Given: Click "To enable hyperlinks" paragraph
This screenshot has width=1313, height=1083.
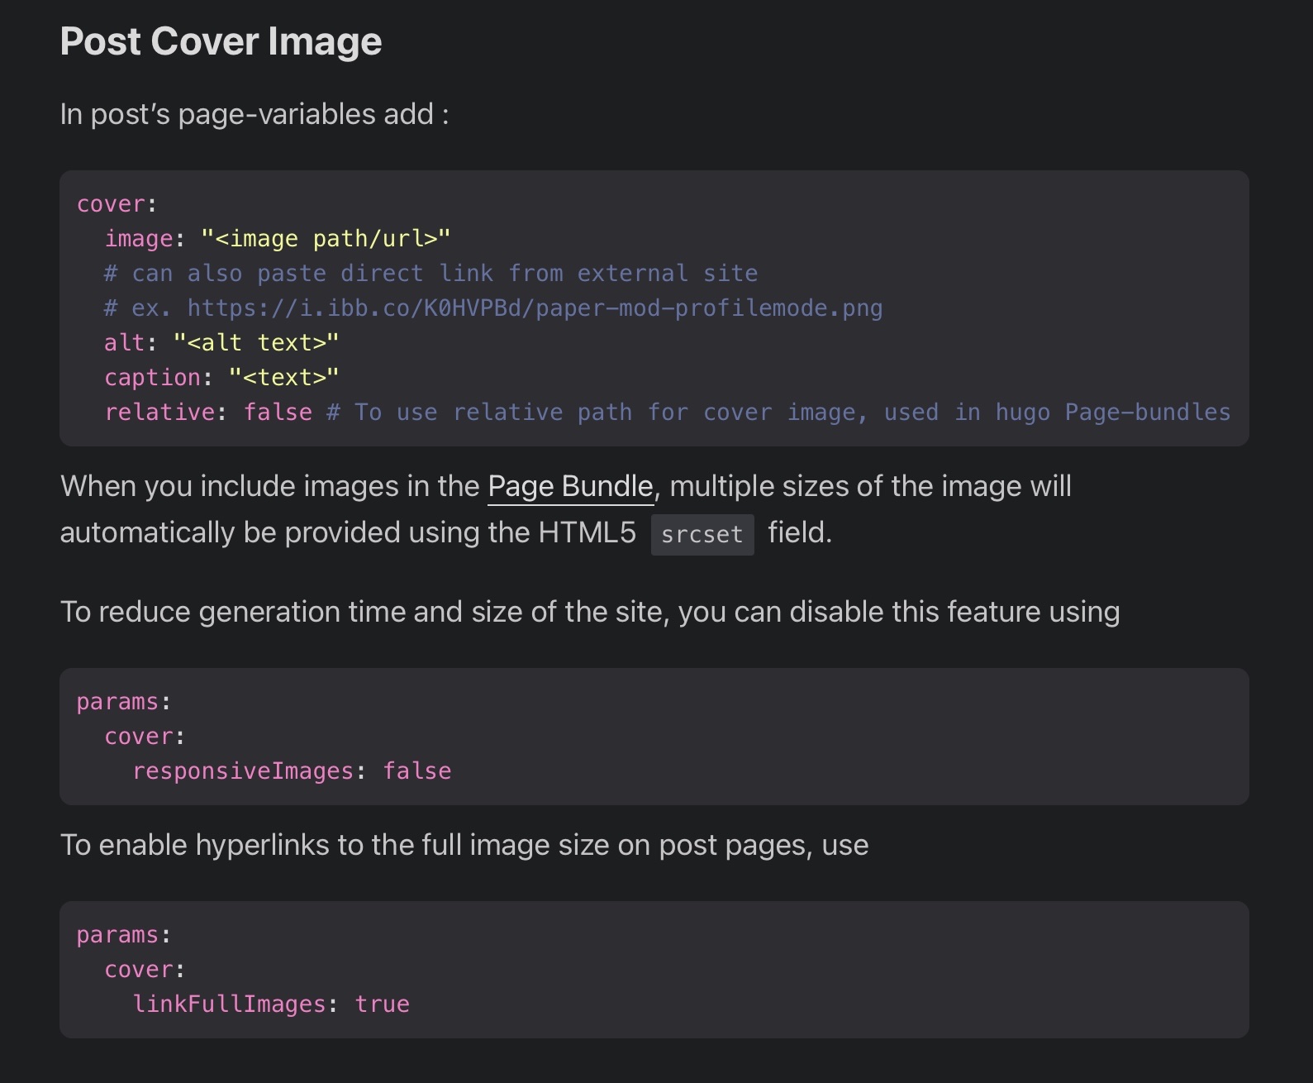Looking at the screenshot, I should pos(464,845).
